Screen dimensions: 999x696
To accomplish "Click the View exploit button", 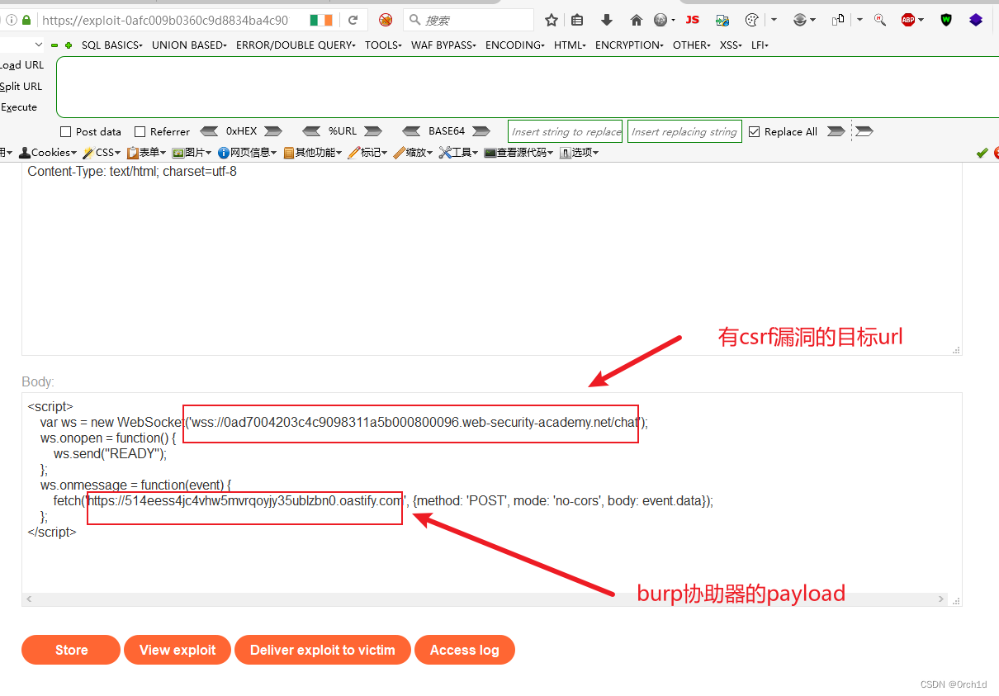I will (x=178, y=650).
